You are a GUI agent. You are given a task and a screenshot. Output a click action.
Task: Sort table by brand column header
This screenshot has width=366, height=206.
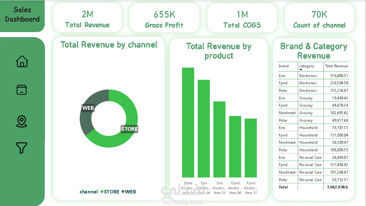(284, 66)
